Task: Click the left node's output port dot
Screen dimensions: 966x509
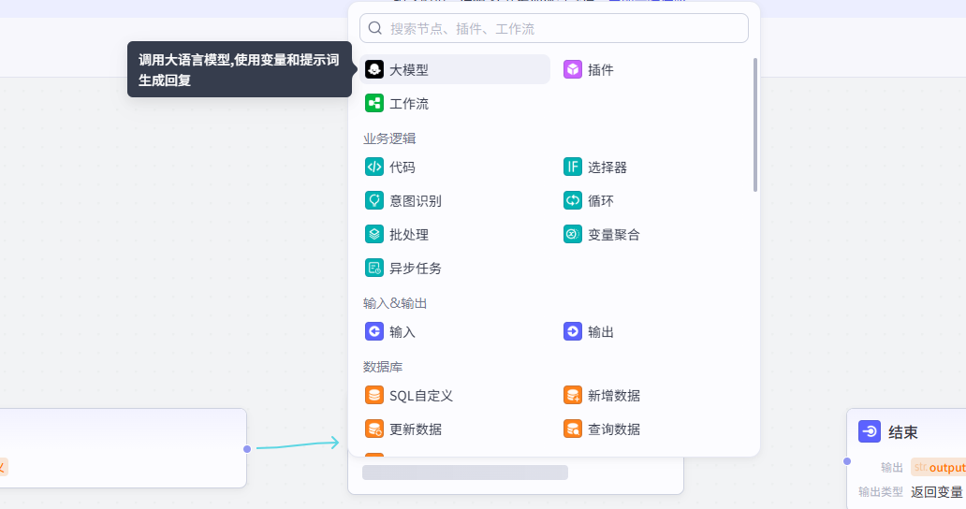Action: point(247,449)
